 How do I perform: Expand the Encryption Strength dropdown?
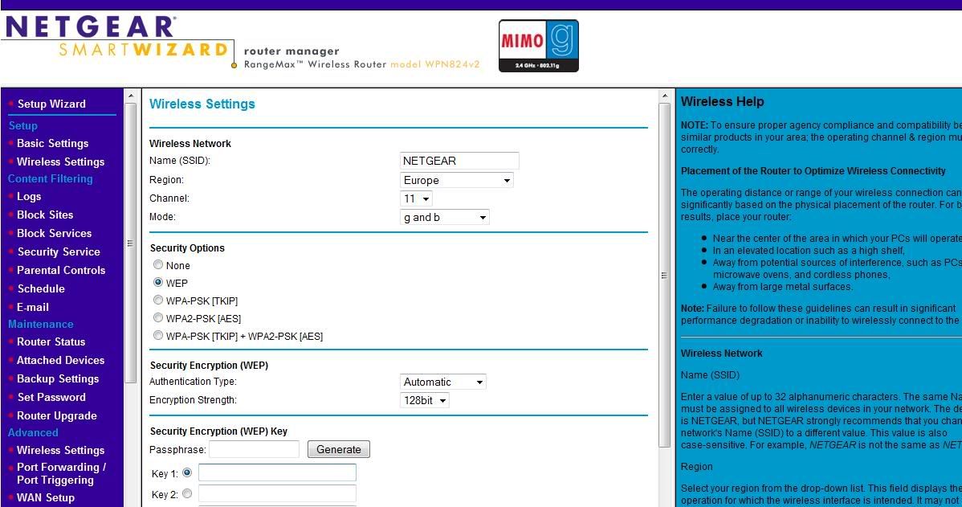point(425,400)
